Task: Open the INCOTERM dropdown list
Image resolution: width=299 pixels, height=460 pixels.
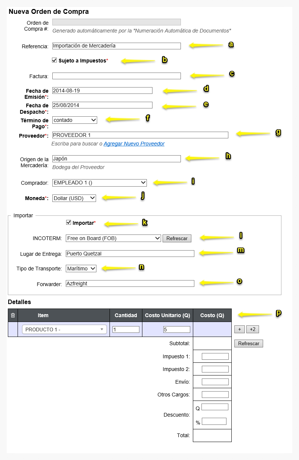Action: (x=113, y=238)
